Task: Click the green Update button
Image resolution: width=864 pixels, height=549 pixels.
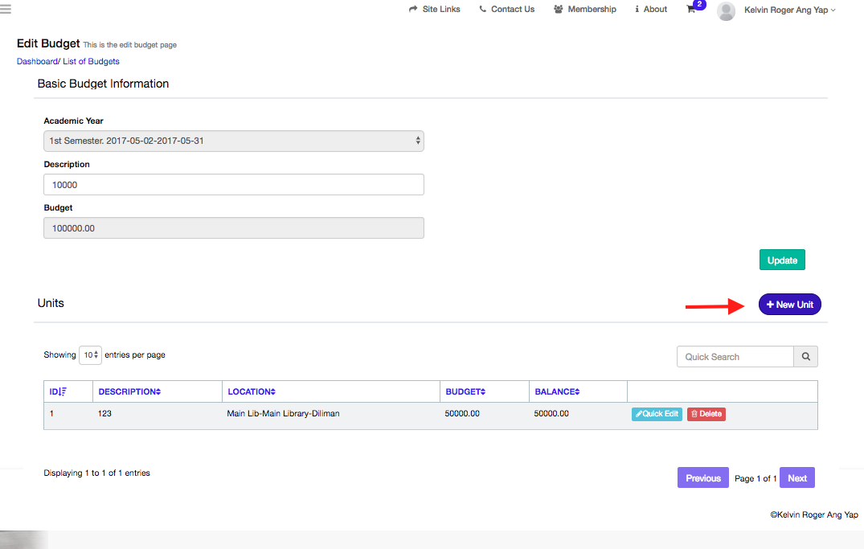Action: [782, 260]
